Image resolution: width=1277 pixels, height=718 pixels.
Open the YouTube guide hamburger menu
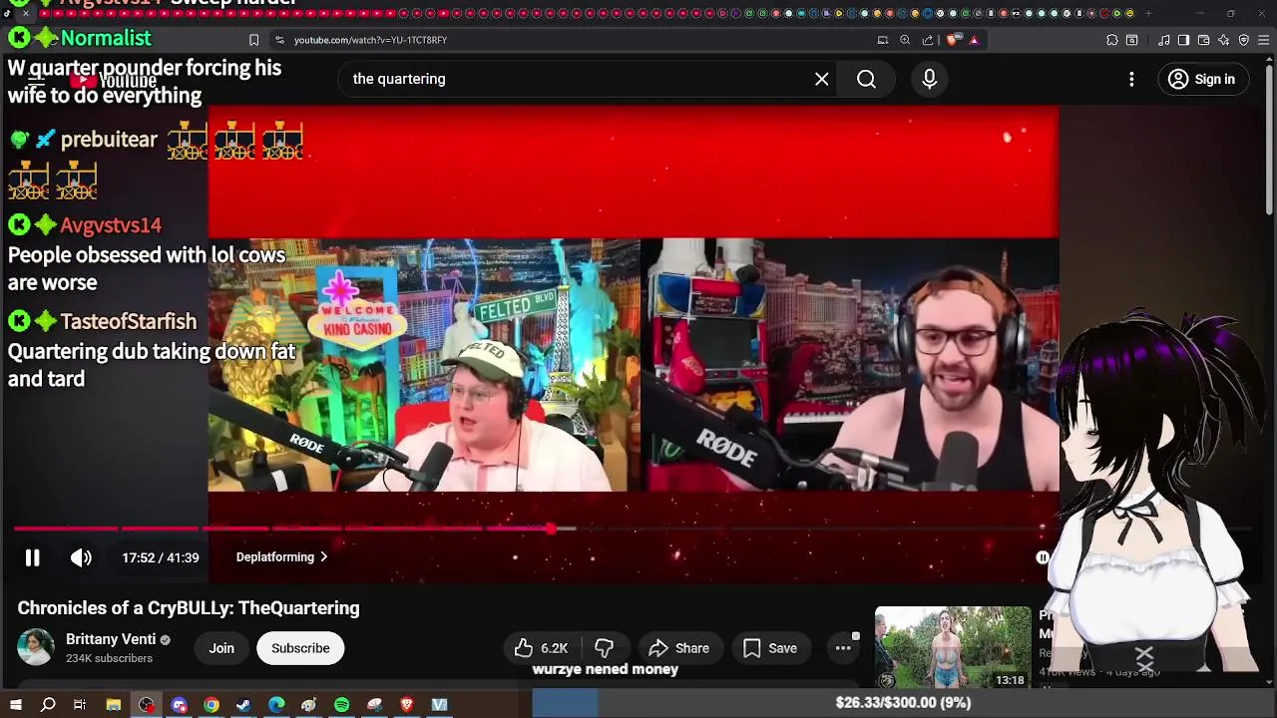(x=36, y=79)
